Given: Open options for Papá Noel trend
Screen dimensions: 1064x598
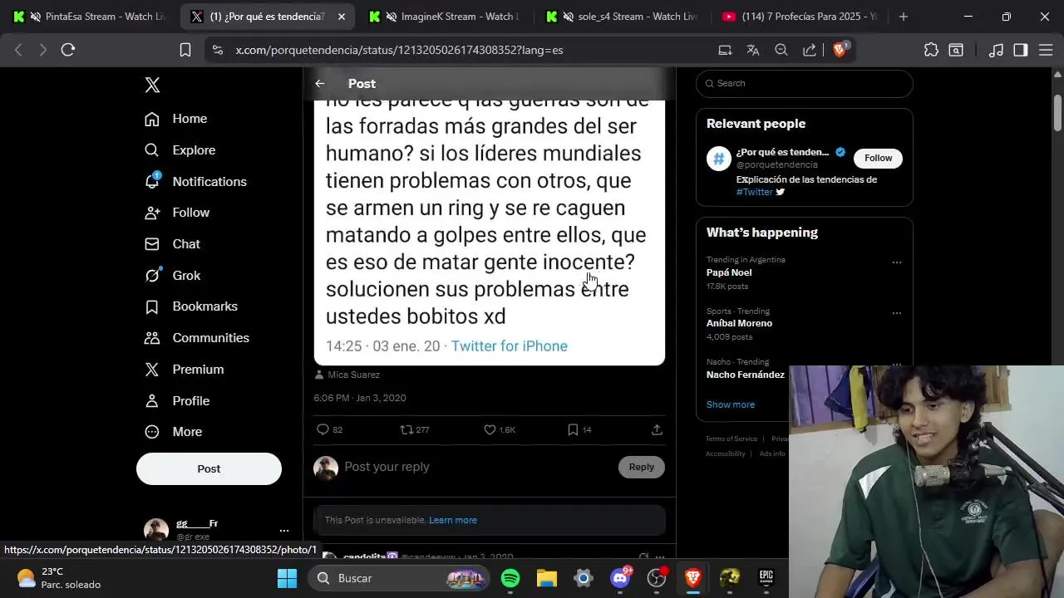Looking at the screenshot, I should point(897,262).
